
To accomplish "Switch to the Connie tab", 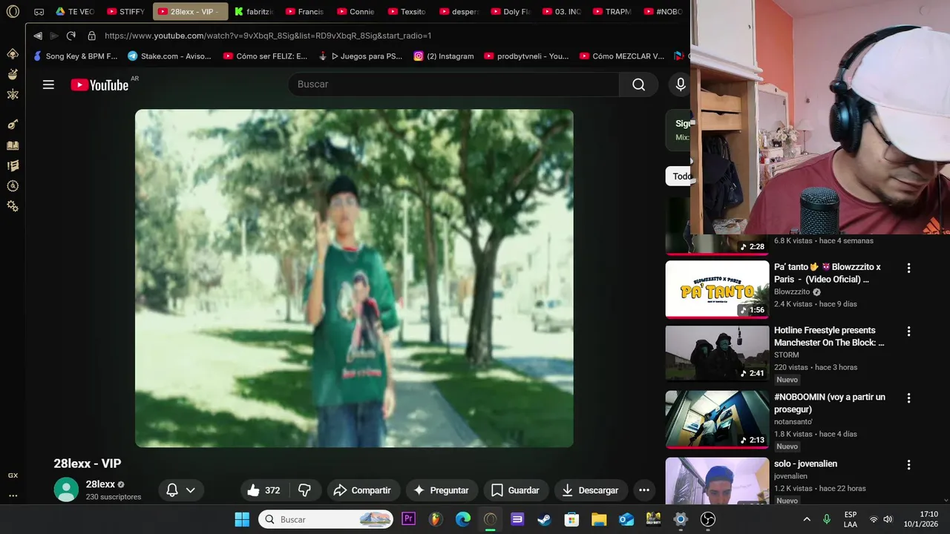I will click(355, 12).
